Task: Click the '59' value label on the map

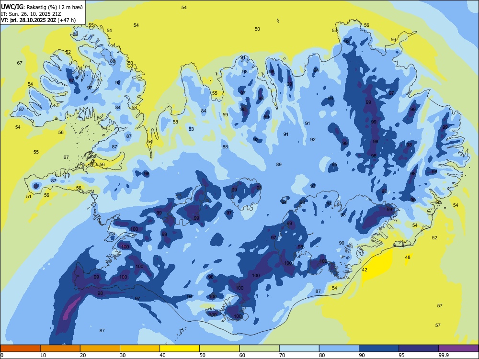Action: (225, 115)
